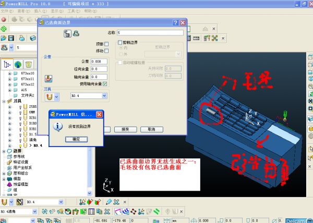Image resolution: width=313 pixels, height=223 pixels.
Task: Tick the 浮动 checkbox
Action: 106,51
